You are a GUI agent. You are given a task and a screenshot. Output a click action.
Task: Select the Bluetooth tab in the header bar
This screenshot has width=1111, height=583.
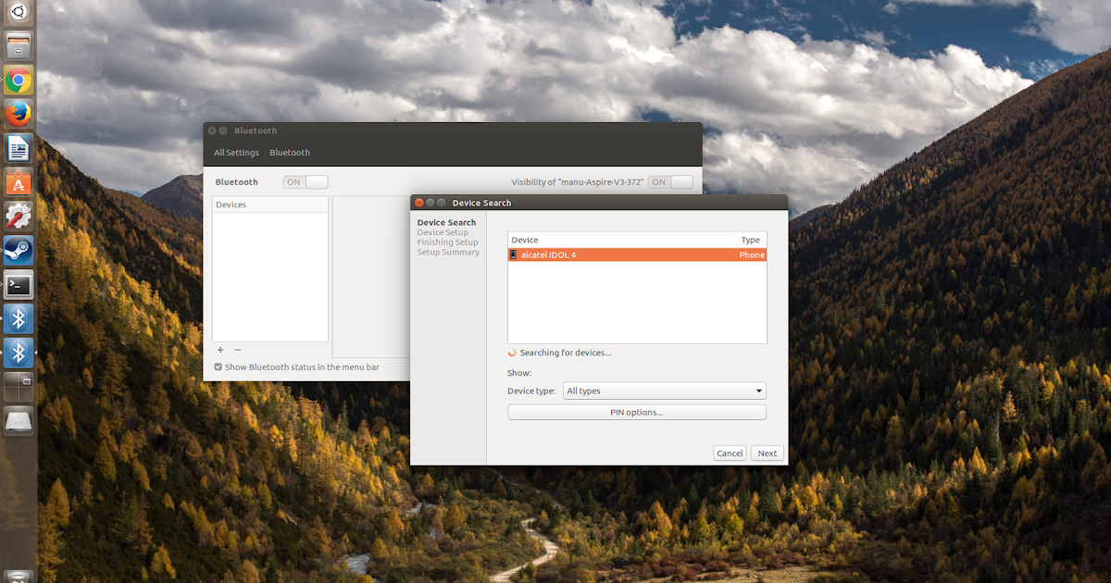289,152
